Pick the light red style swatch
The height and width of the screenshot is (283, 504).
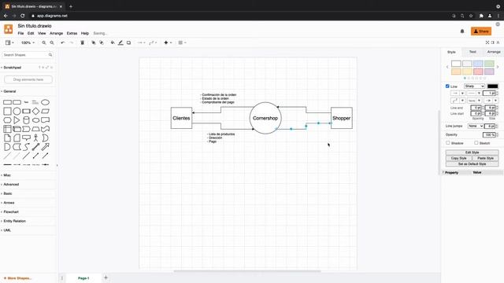point(478,72)
